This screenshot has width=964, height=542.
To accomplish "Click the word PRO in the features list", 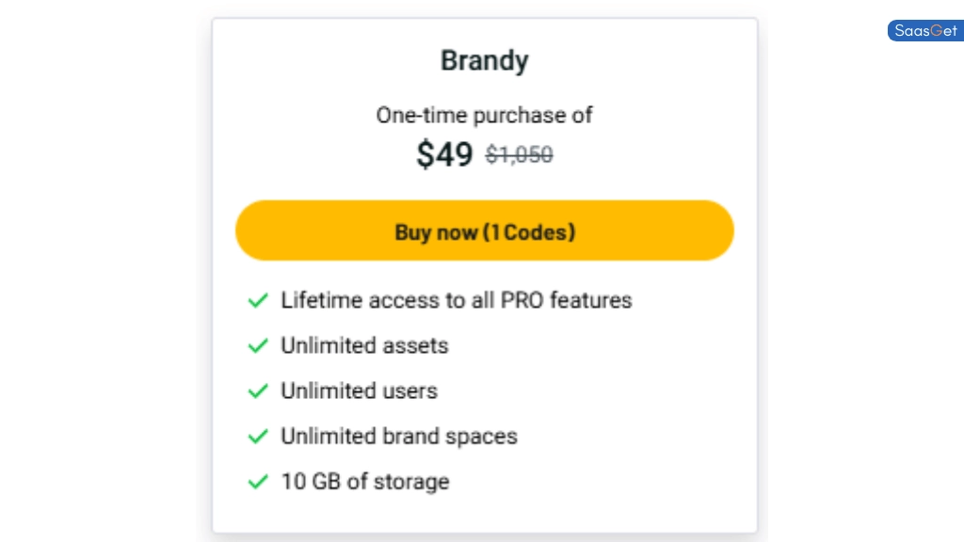I will click(x=522, y=301).
